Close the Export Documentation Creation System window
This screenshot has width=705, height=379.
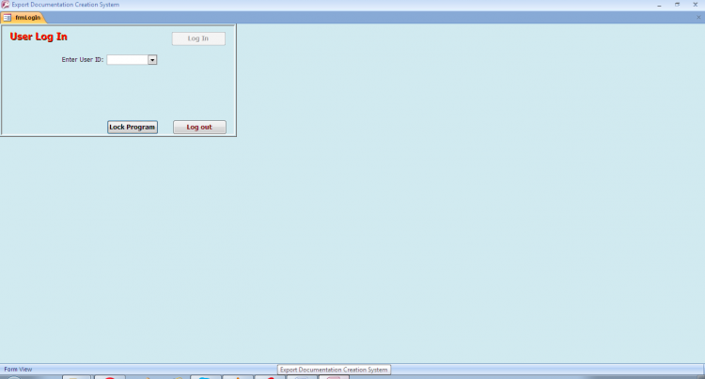[695, 5]
